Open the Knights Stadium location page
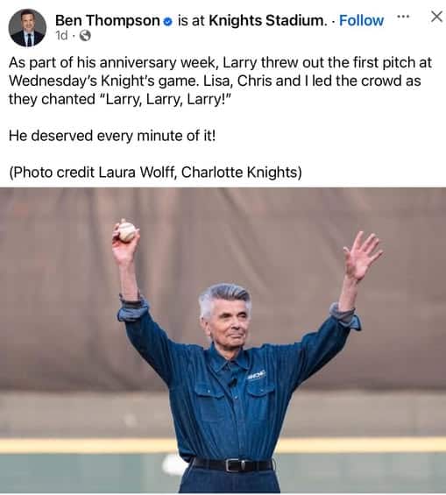 click(x=266, y=21)
